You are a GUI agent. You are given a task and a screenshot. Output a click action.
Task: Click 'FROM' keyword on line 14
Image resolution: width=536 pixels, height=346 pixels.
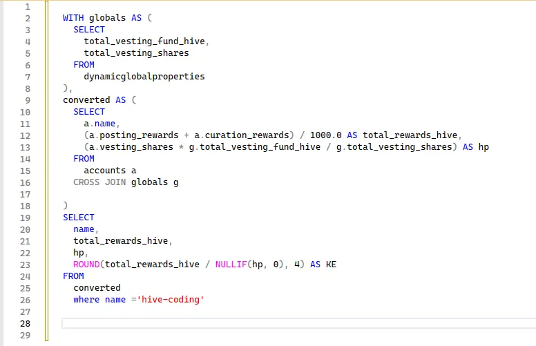[x=84, y=159]
